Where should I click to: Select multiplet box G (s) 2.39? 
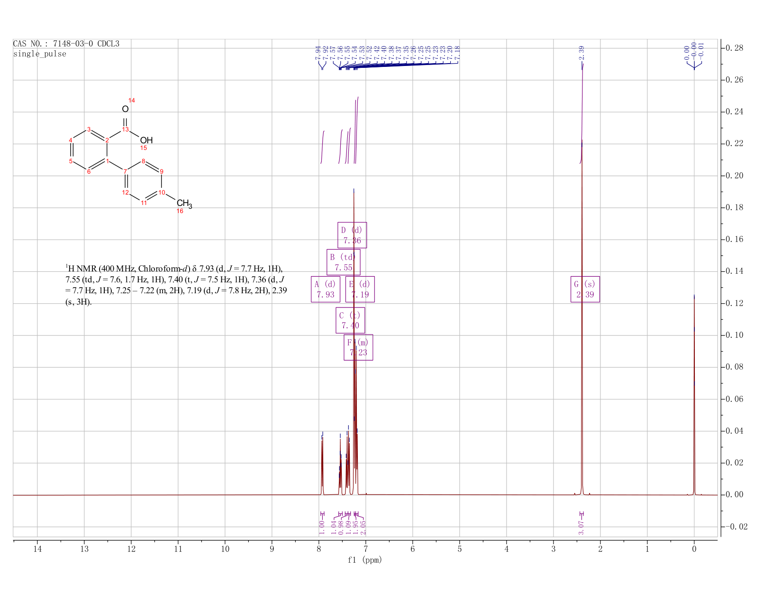[x=585, y=289]
